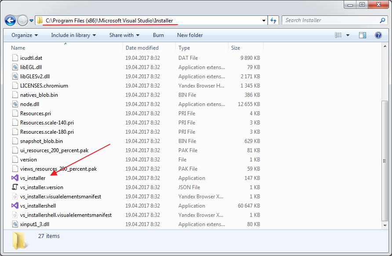Sort by the Type column header

[x=202, y=48]
